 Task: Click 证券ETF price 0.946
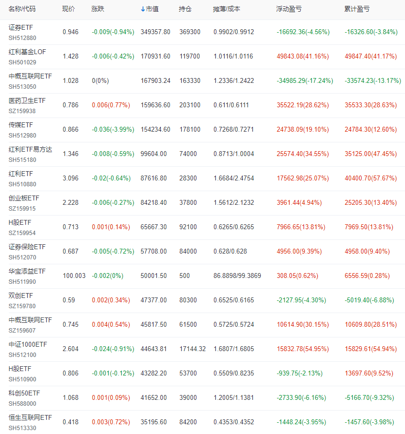[x=71, y=32]
